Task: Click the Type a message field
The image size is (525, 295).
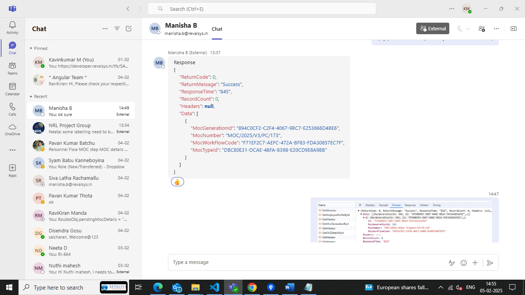Action: [x=307, y=262]
